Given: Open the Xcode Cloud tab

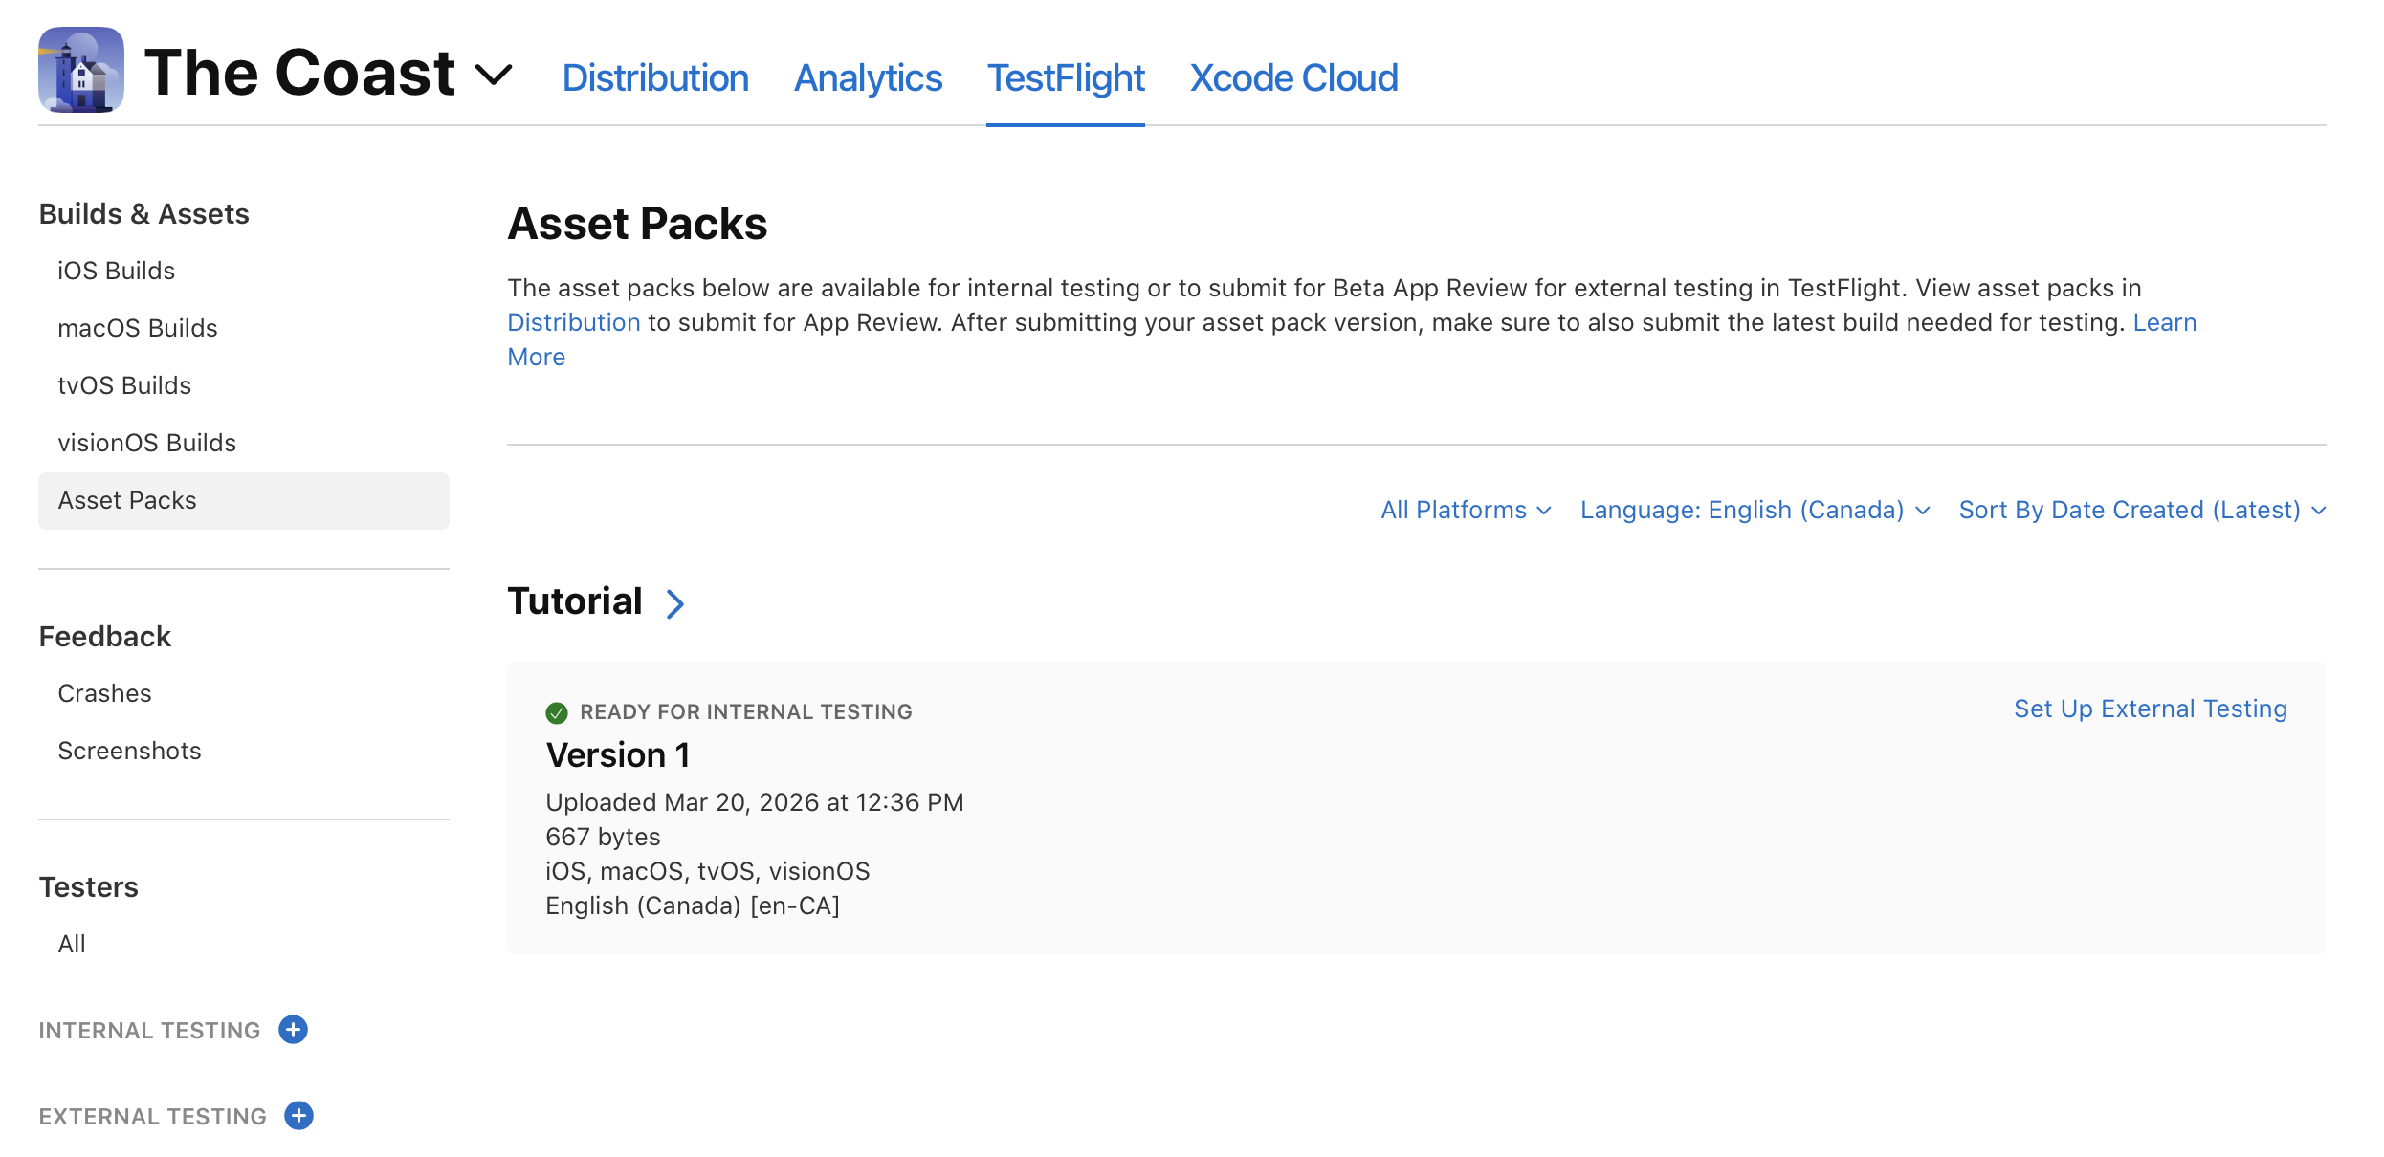Looking at the screenshot, I should click(x=1293, y=77).
